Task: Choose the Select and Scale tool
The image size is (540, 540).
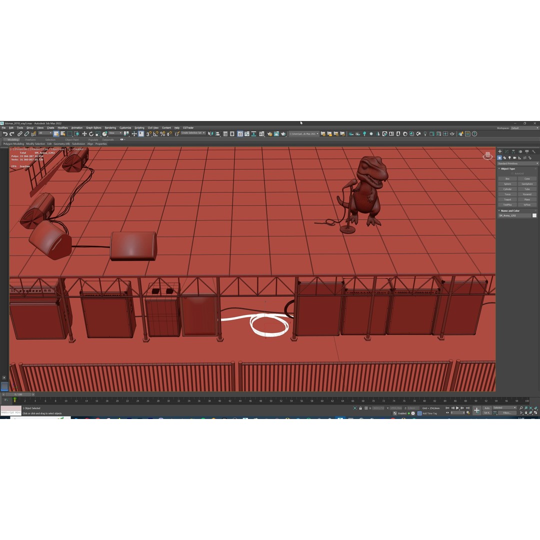Action: point(98,133)
